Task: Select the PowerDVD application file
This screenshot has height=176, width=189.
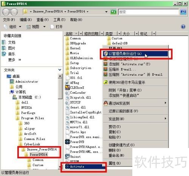Action: (75, 142)
